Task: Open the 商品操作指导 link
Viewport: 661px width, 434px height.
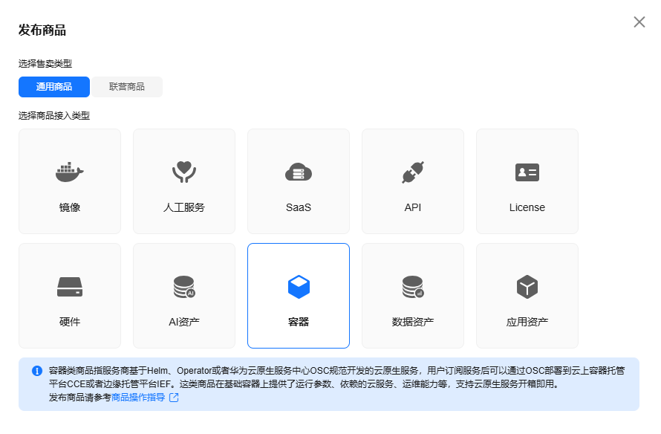Action: 138,398
